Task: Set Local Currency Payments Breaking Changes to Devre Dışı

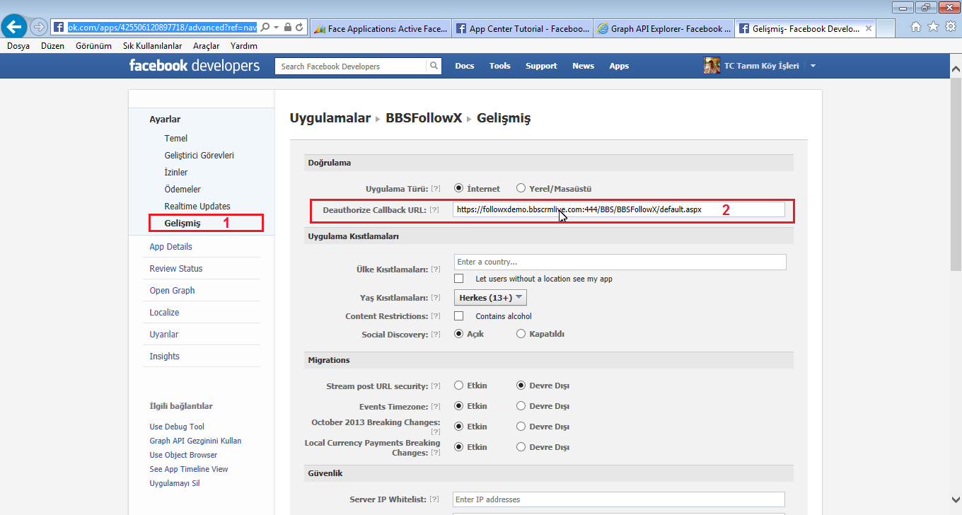Action: coord(521,447)
